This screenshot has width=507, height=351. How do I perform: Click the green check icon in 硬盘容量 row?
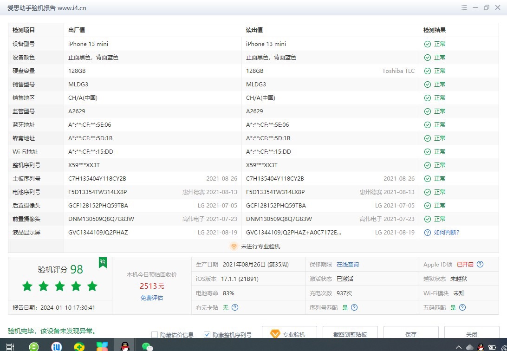click(428, 71)
